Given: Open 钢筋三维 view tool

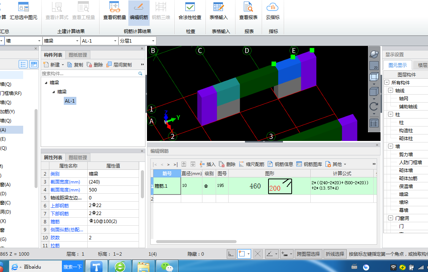Looking at the screenshot, I should [161, 11].
